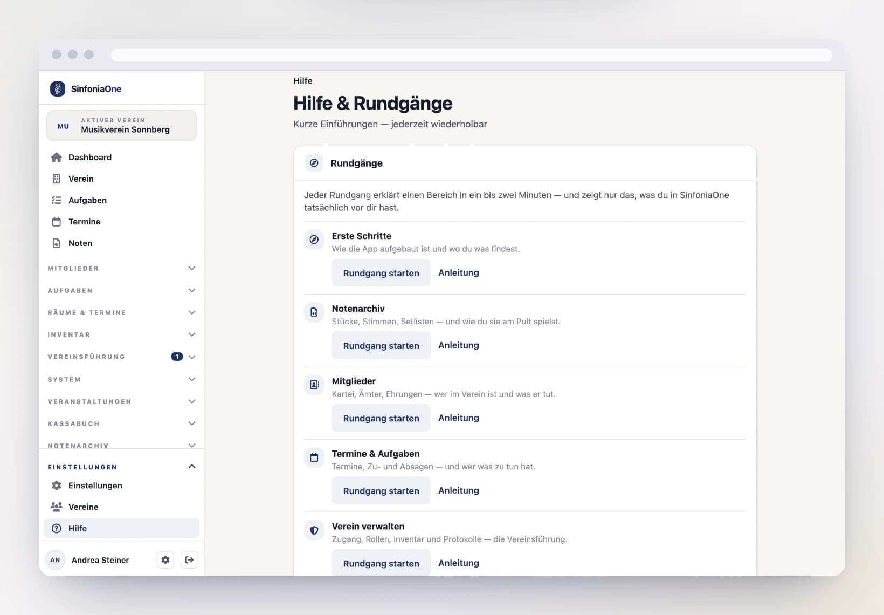Collapse the Einstellungen section

coord(122,467)
